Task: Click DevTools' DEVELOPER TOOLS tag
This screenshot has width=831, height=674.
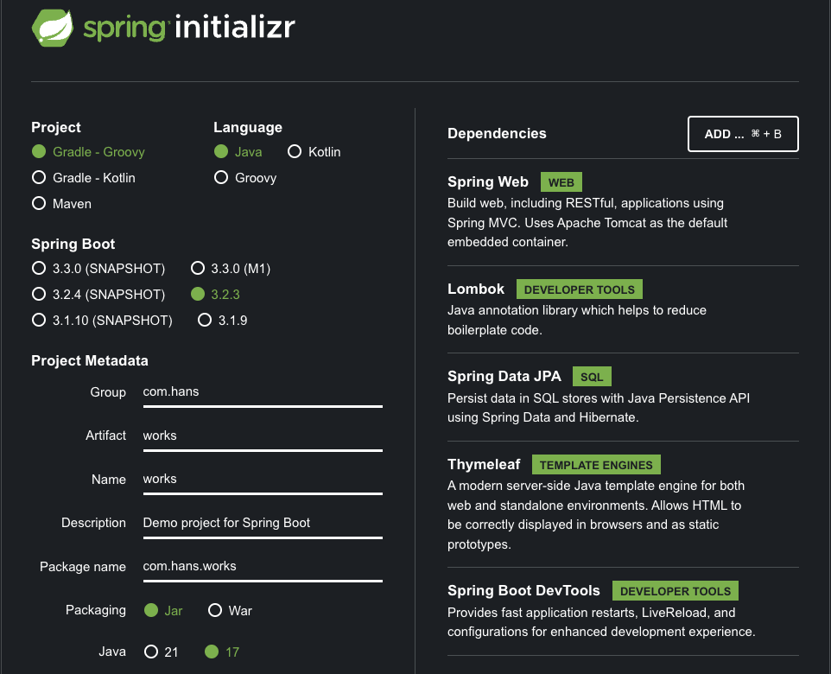Action: pyautogui.click(x=676, y=591)
